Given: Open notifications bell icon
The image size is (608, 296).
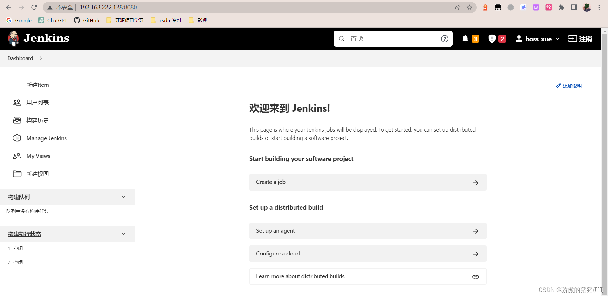Looking at the screenshot, I should [465, 39].
